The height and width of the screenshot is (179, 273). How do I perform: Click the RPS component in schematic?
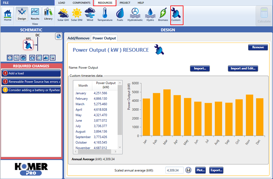click(x=28, y=45)
